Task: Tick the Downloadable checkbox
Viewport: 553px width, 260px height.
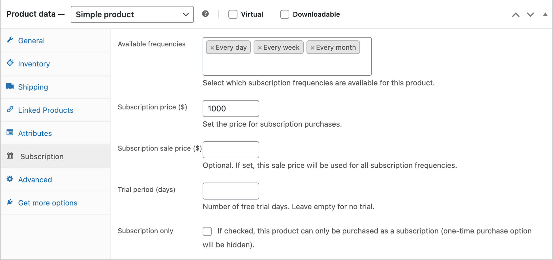Action: click(285, 14)
